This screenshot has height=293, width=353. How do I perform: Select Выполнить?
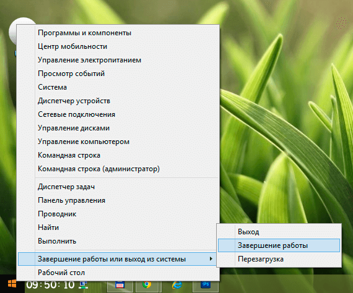pos(118,241)
